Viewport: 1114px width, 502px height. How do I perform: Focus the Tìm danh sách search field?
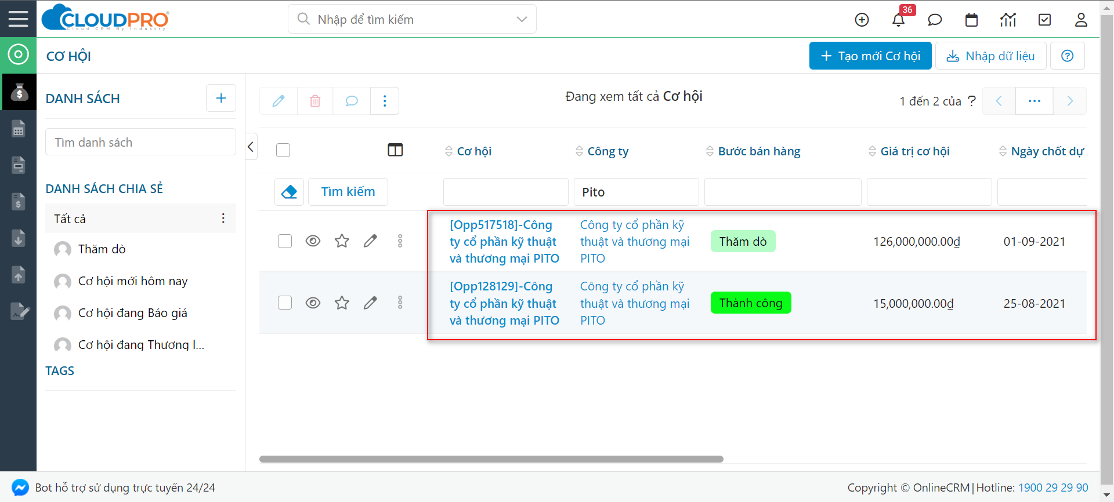[140, 142]
